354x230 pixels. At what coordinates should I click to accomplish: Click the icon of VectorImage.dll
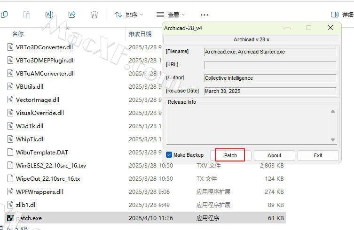(x=10, y=100)
